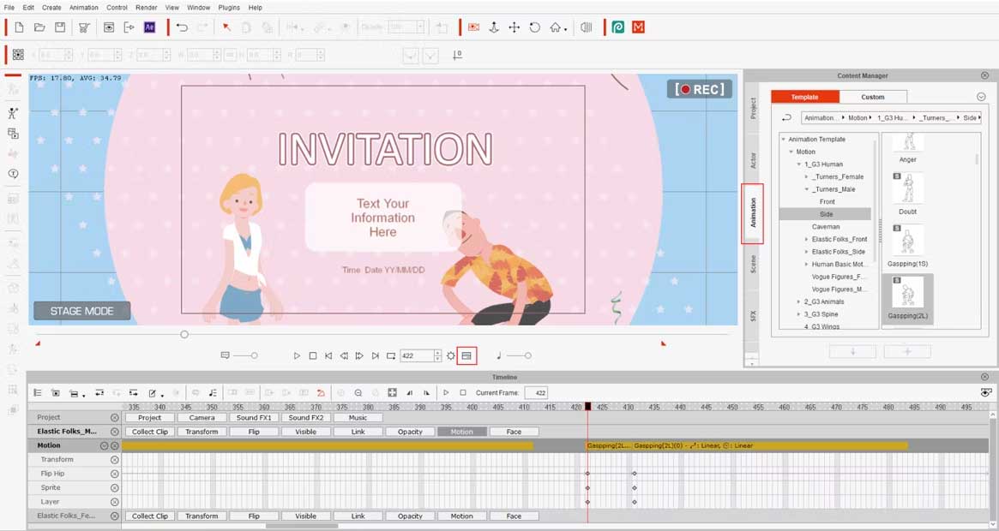Screen dimensions: 999x531
Task: Click the highlighted Timeline panel icon
Action: 466,355
